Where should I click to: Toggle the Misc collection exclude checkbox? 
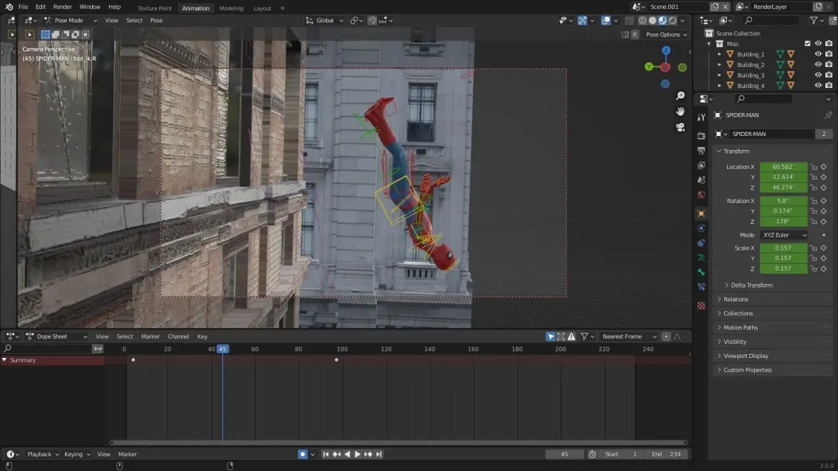pos(808,43)
